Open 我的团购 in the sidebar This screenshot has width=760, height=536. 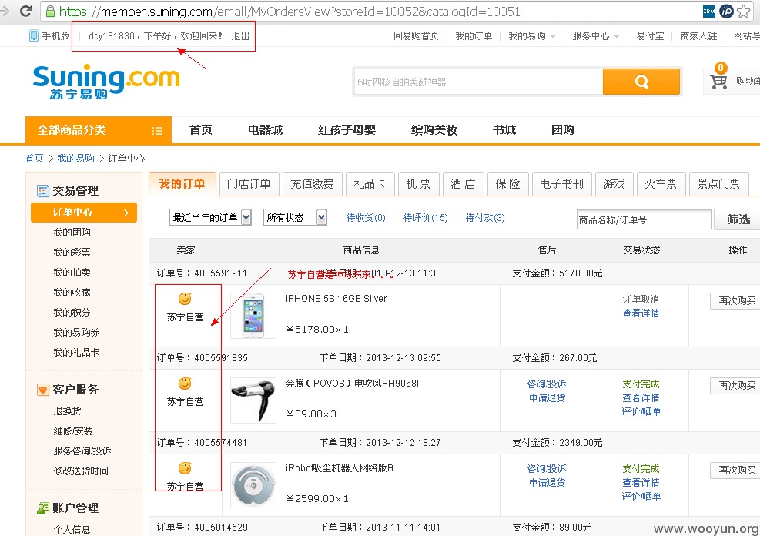pos(72,233)
